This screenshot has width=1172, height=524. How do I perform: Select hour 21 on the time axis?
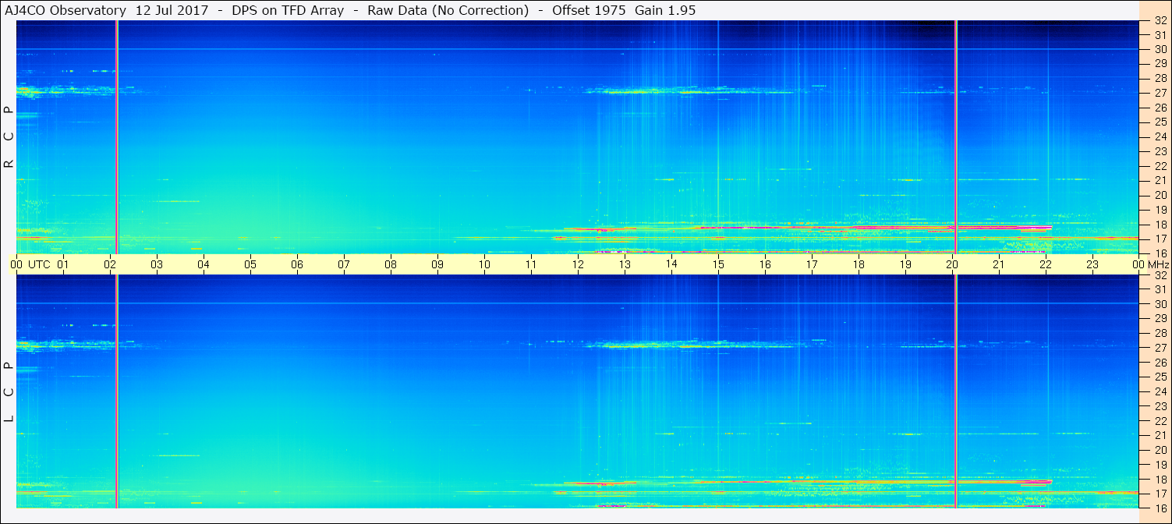[x=999, y=264]
